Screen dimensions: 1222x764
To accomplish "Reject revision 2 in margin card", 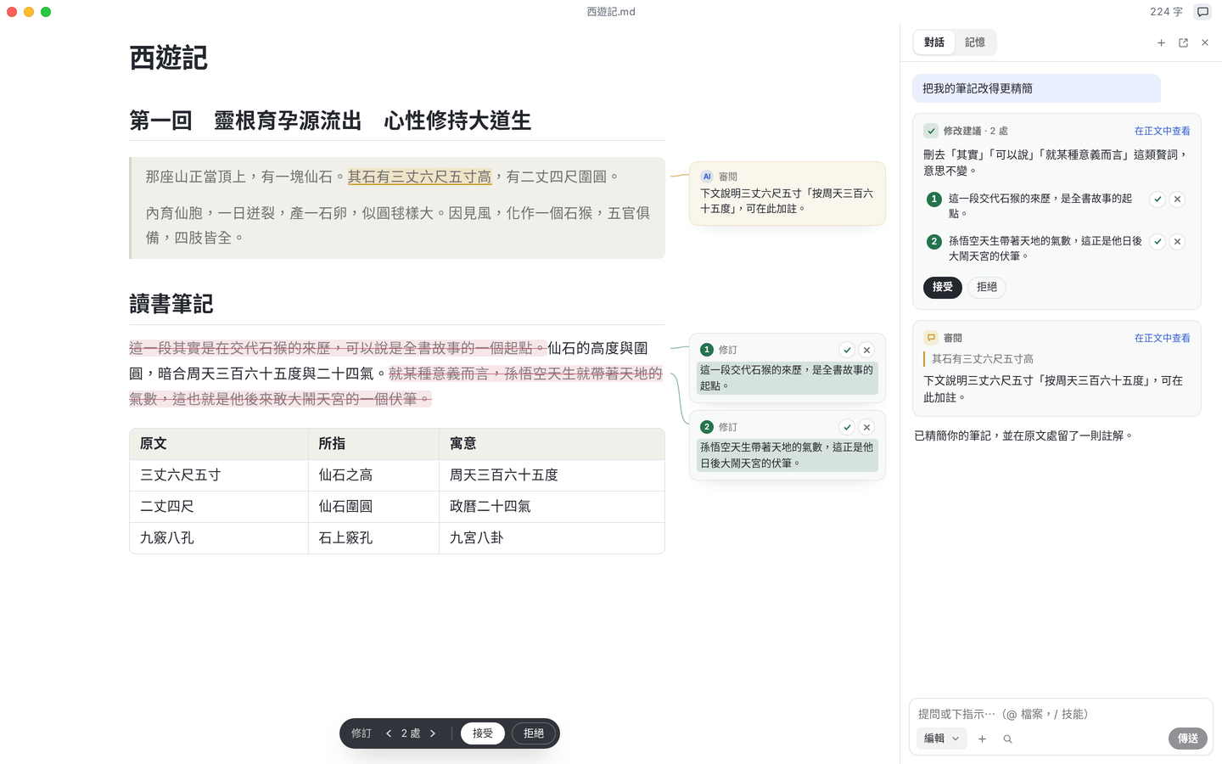I will [x=866, y=427].
